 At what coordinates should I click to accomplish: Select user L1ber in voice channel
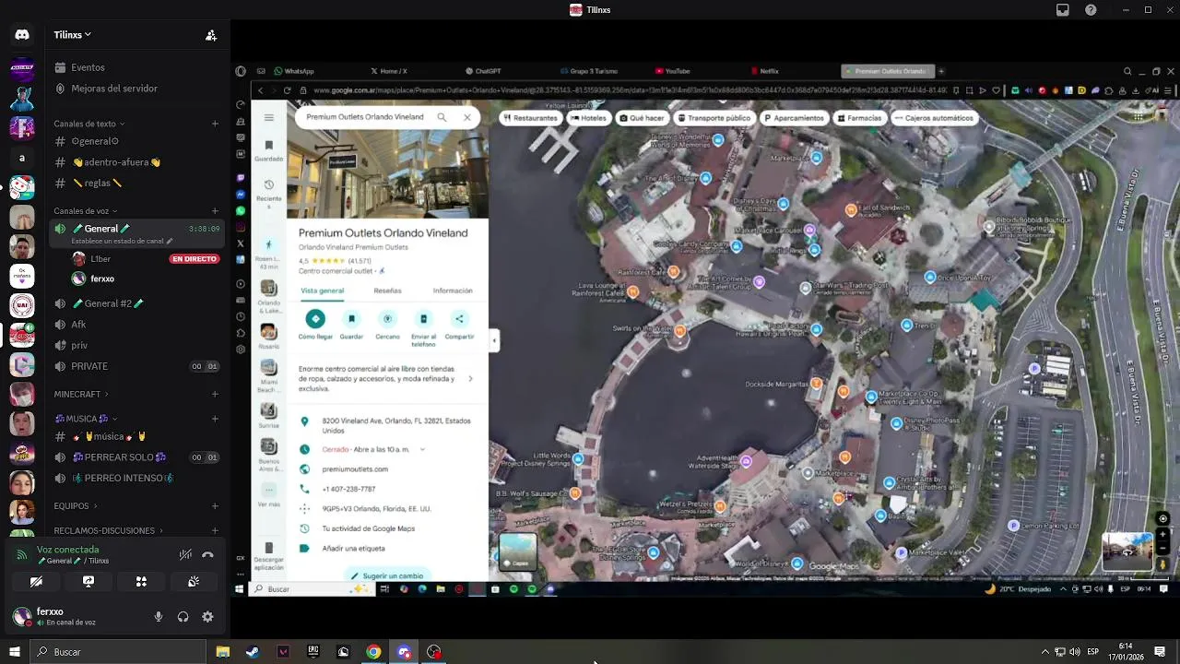[x=100, y=259]
